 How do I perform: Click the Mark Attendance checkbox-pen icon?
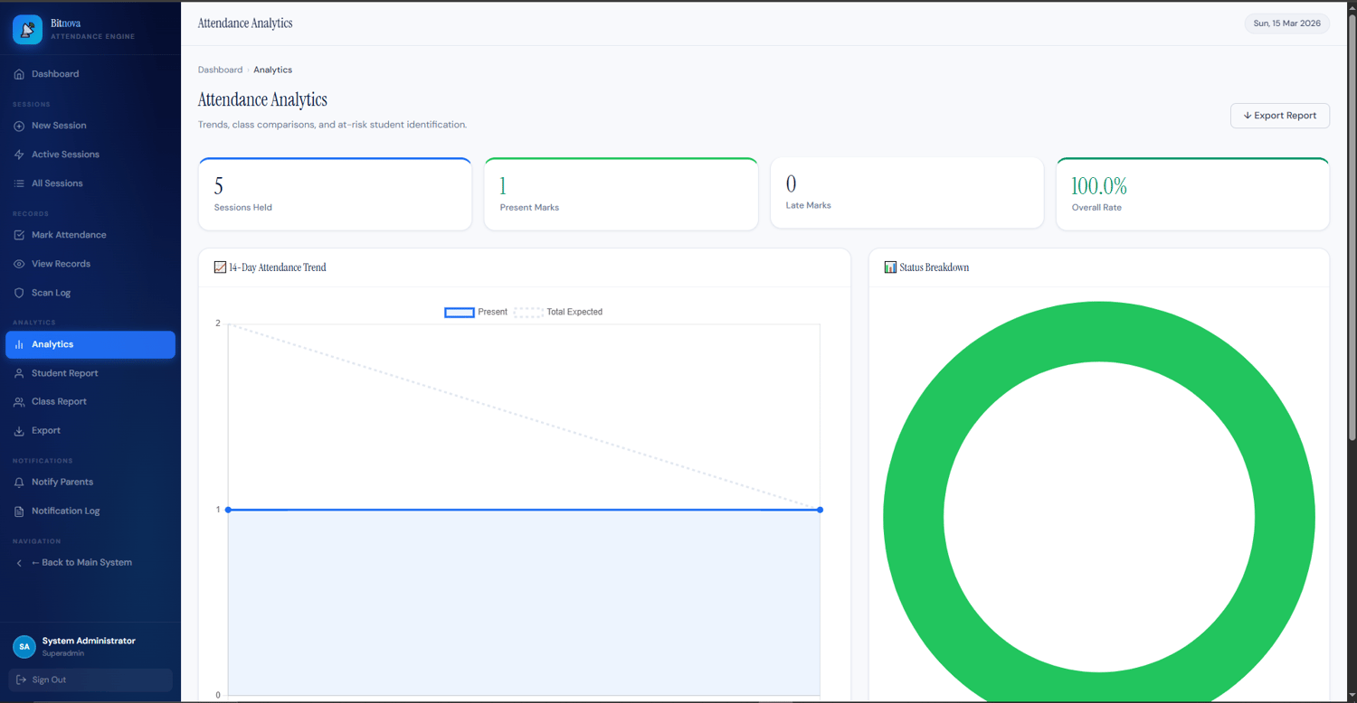click(19, 235)
